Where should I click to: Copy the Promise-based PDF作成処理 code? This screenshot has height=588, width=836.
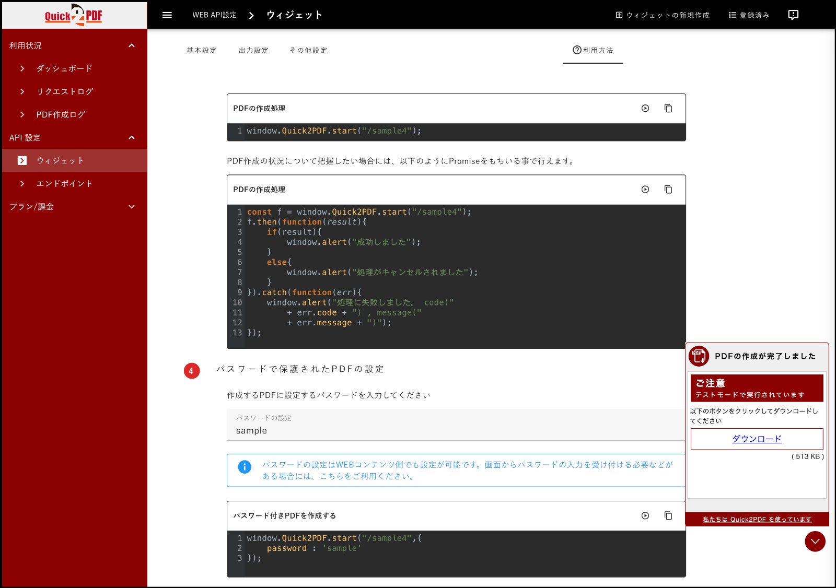point(668,190)
